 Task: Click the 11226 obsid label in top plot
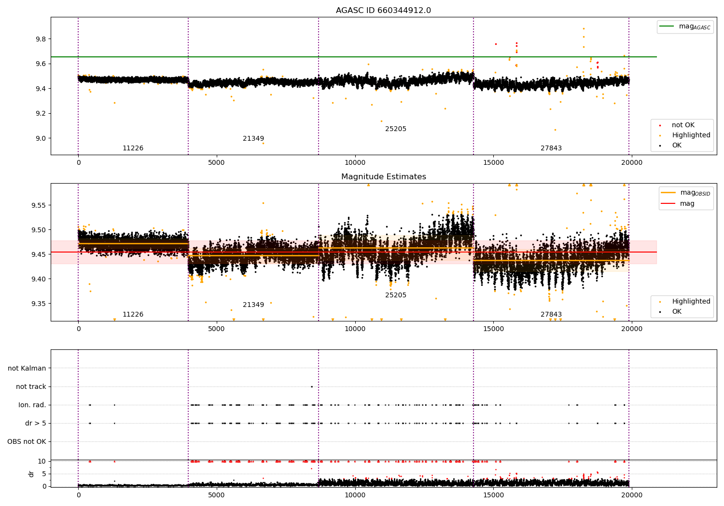tap(133, 148)
